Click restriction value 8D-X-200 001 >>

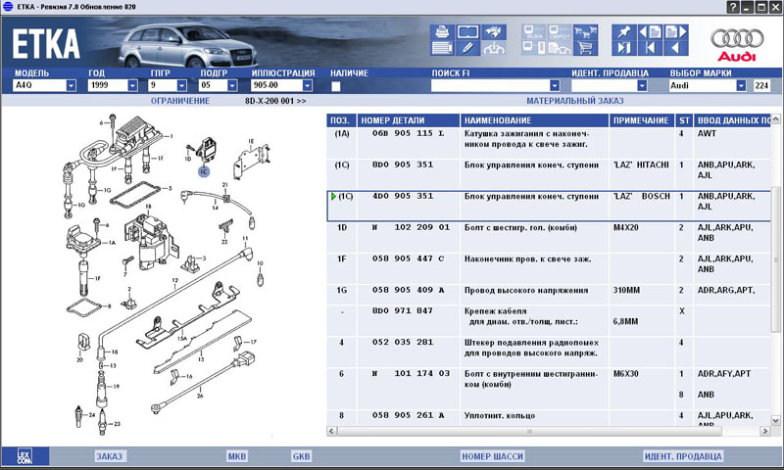[275, 101]
